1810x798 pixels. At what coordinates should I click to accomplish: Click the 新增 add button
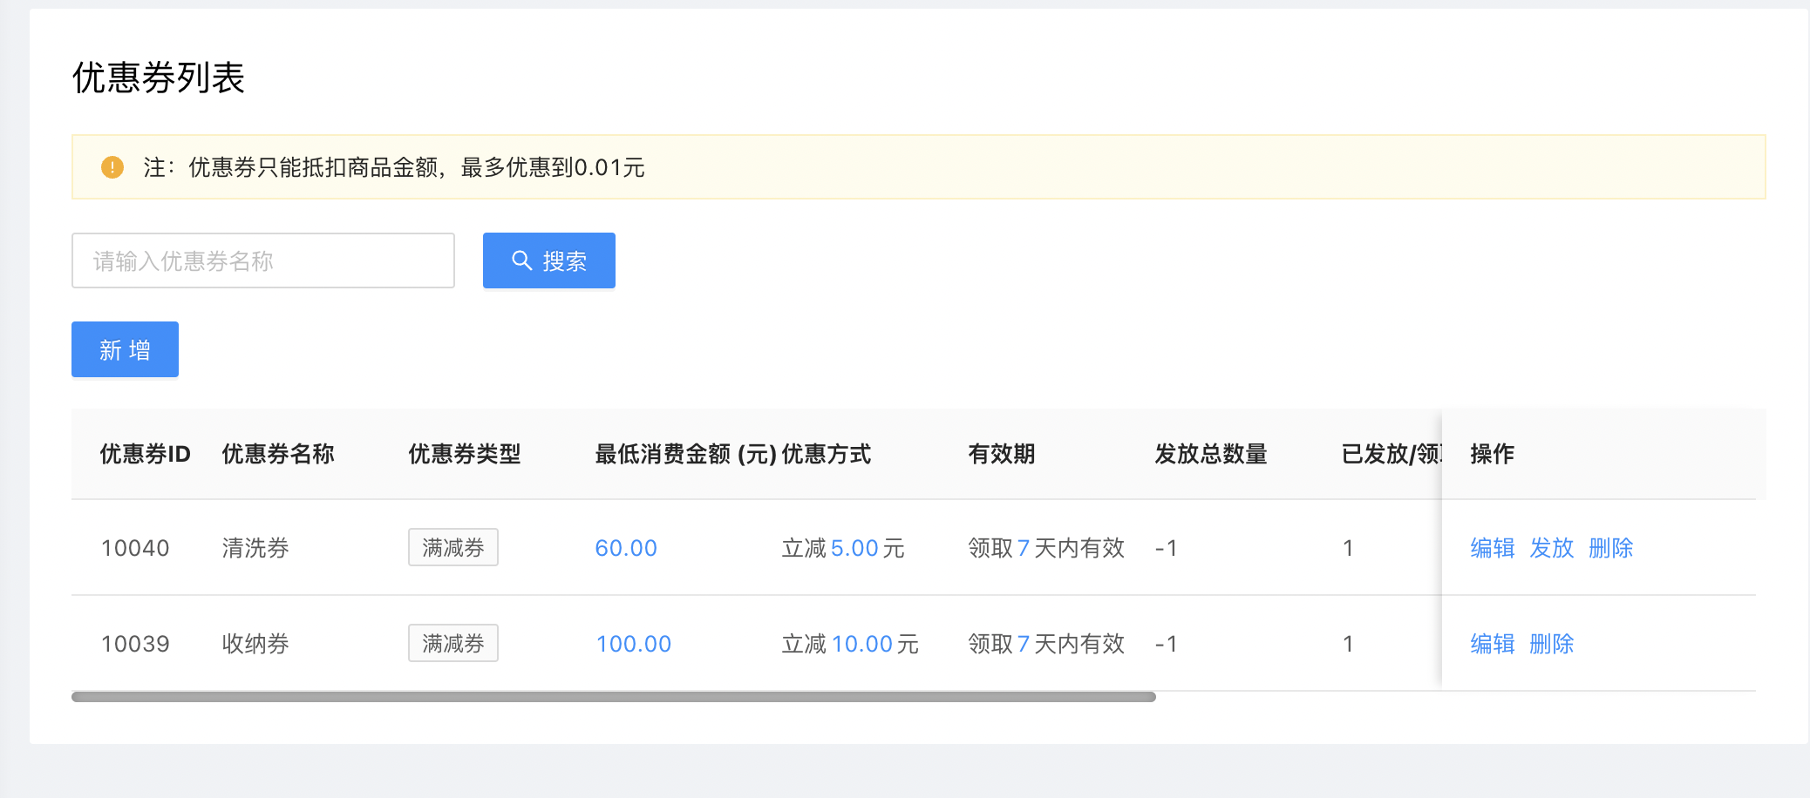click(x=125, y=349)
